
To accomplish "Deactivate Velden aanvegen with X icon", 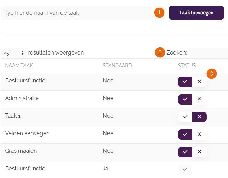I will 199,134.
